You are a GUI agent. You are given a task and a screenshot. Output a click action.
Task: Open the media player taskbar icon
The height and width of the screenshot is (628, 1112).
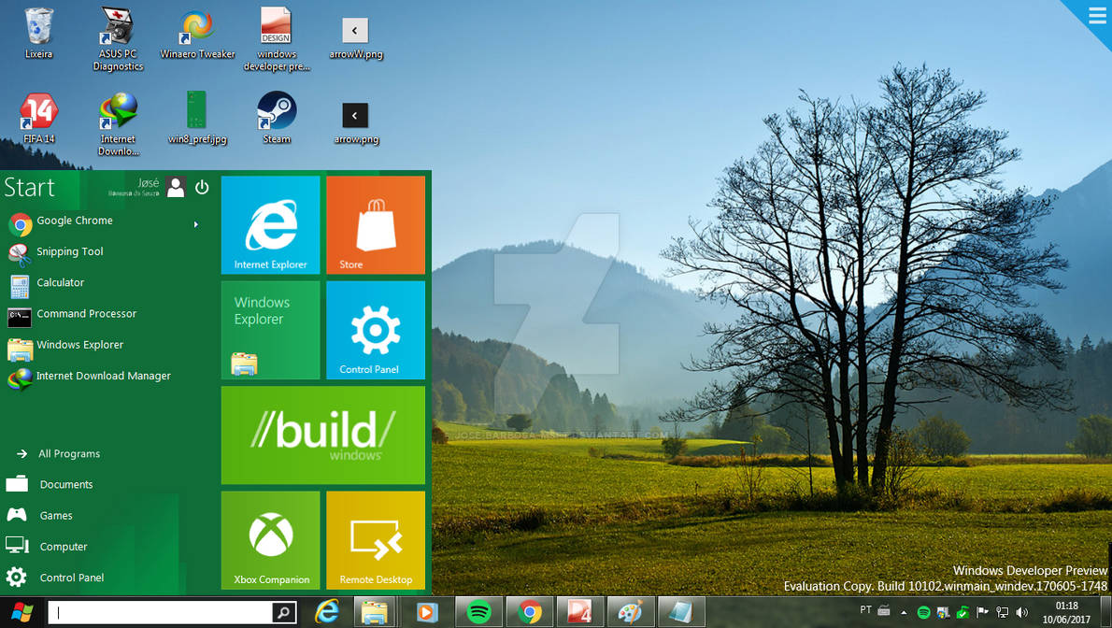(426, 612)
